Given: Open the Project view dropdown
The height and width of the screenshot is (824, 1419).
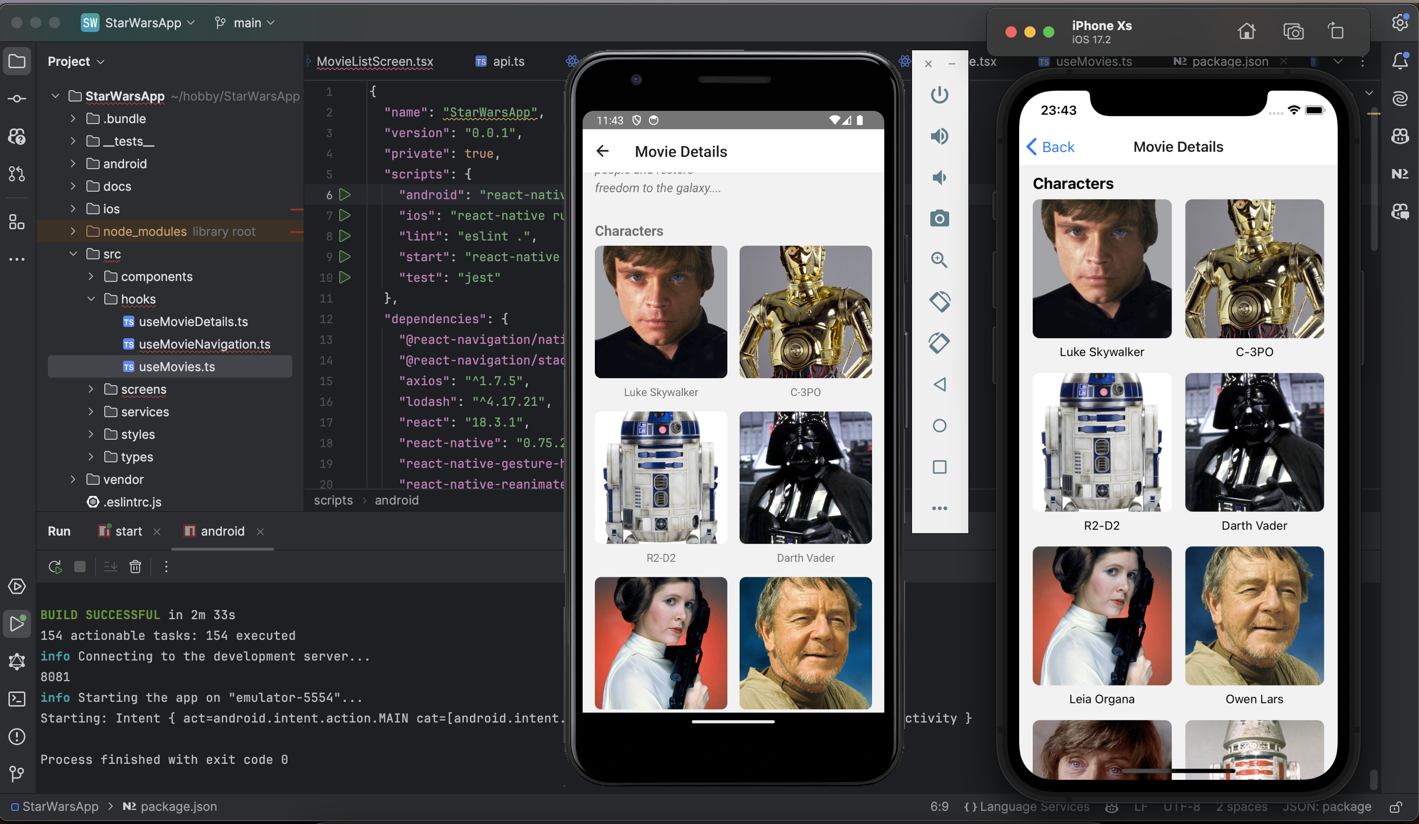Looking at the screenshot, I should [76, 62].
